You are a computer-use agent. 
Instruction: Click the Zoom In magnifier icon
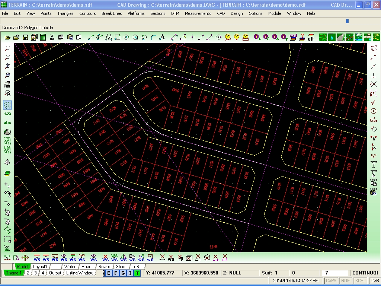7,48
